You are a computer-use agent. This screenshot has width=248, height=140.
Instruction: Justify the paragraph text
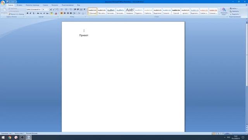pyautogui.click(x=71, y=13)
